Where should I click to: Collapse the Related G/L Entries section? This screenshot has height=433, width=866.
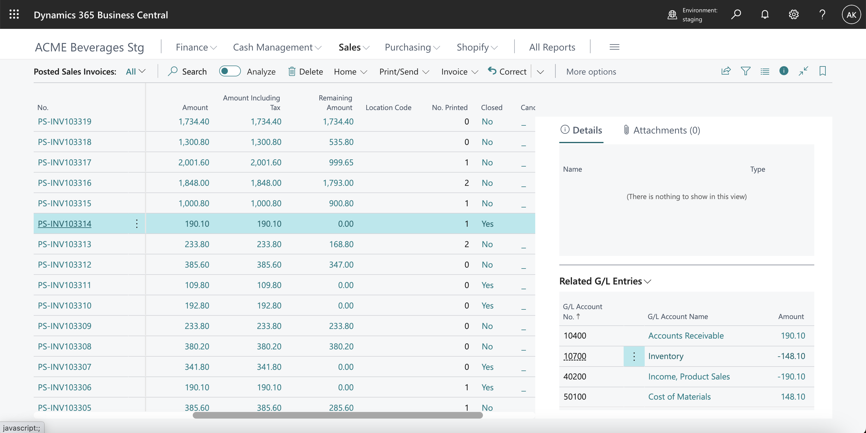[x=605, y=281]
